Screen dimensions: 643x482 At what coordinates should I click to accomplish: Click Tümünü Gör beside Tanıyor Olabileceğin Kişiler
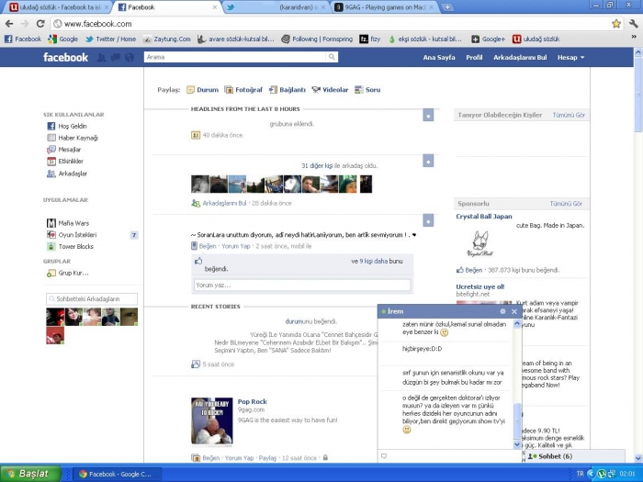point(569,115)
